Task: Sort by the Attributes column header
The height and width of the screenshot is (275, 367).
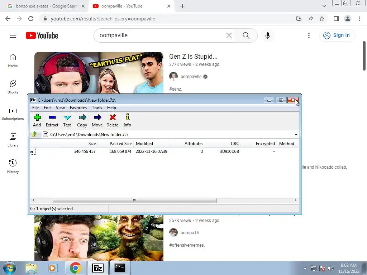Action: point(187,144)
